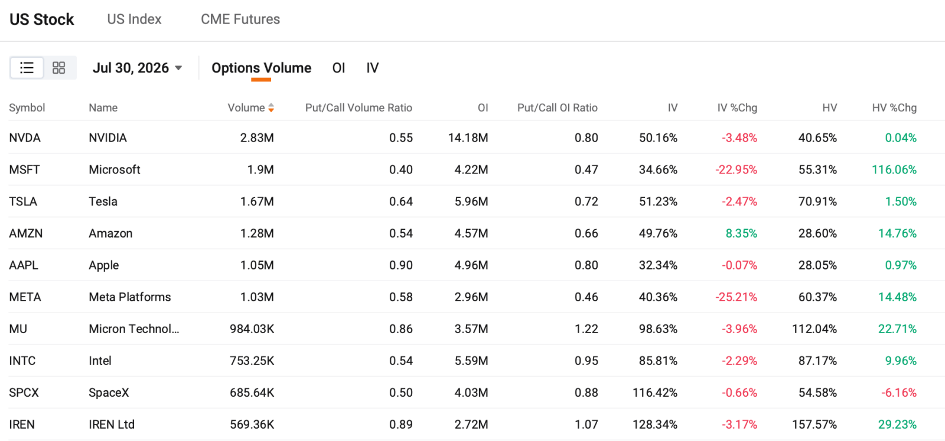945x441 pixels.
Task: Click IREN's 128.34% IV value
Action: pos(655,424)
